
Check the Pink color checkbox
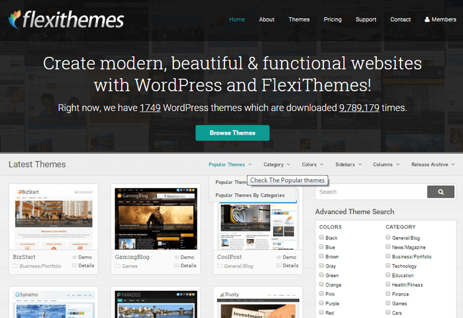[x=322, y=294]
